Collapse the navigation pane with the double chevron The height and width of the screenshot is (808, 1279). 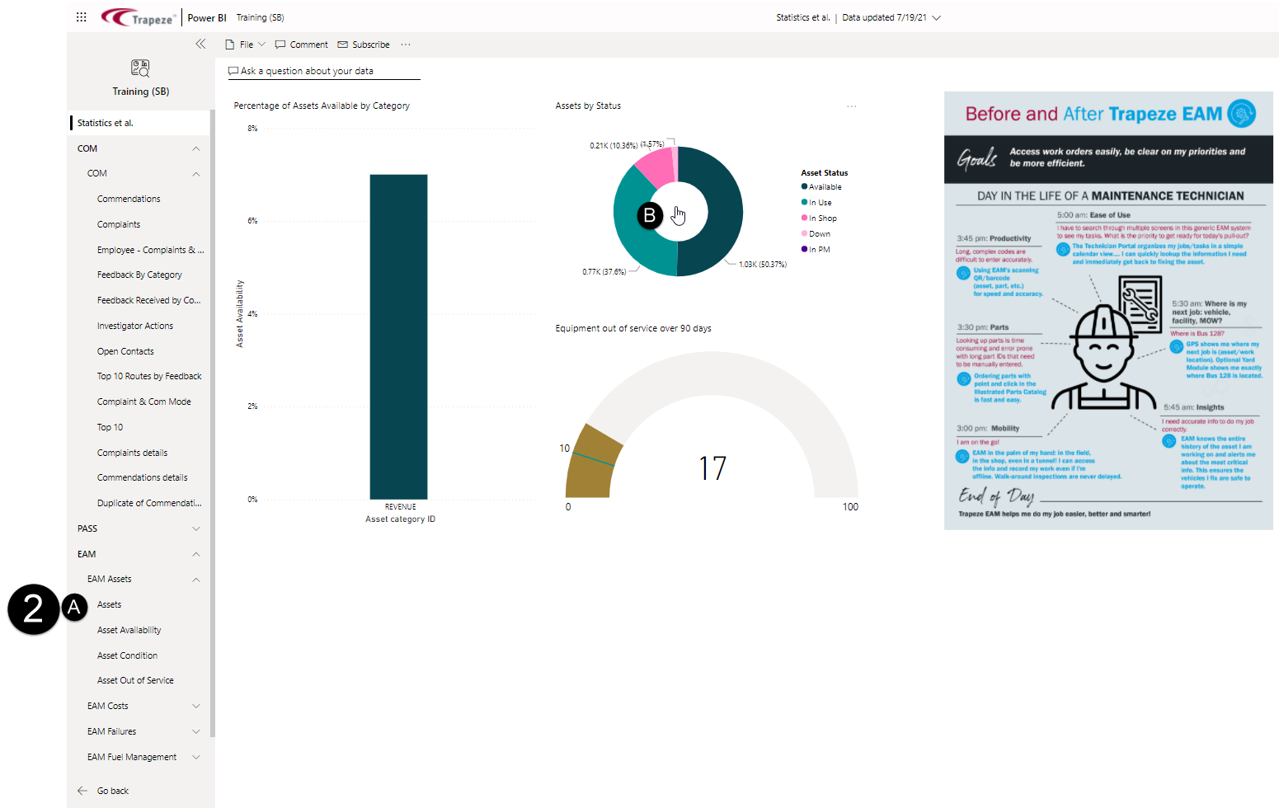200,44
